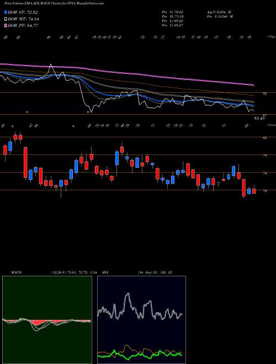Select the 'DOW PT: 84.77' legend label
Image resolution: width=276 pixels, height=364 pixels.
(23, 25)
